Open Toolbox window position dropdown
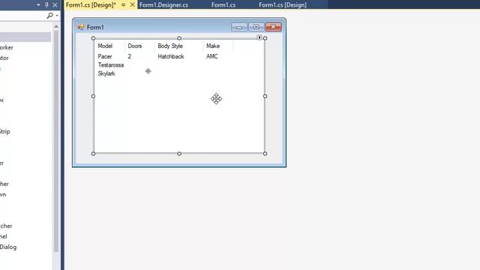 point(38,5)
